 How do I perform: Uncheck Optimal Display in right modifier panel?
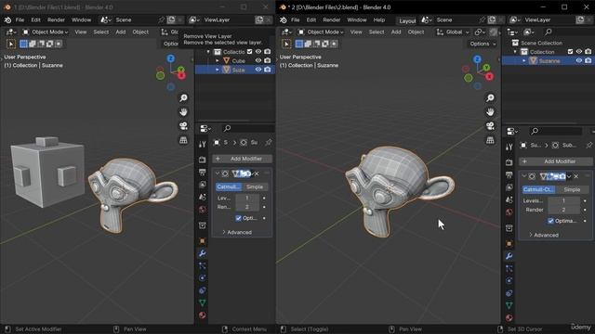click(x=550, y=221)
